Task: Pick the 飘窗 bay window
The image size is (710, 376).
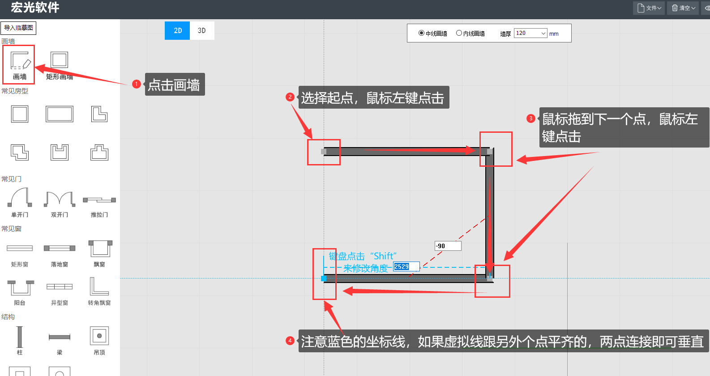Action: point(99,253)
